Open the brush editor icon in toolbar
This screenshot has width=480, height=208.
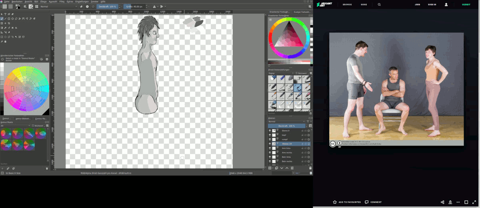30,6
